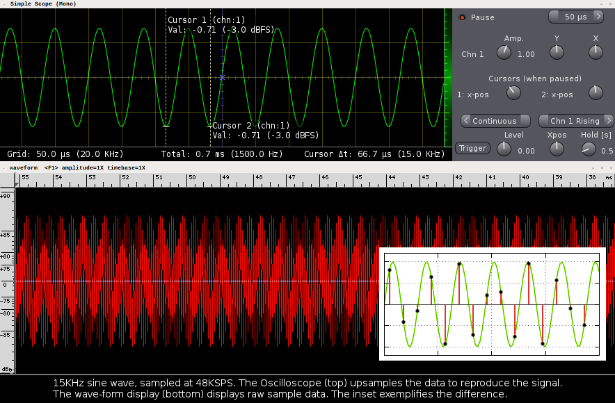Click the Simple Scope (Mono) title bar

point(307,4)
